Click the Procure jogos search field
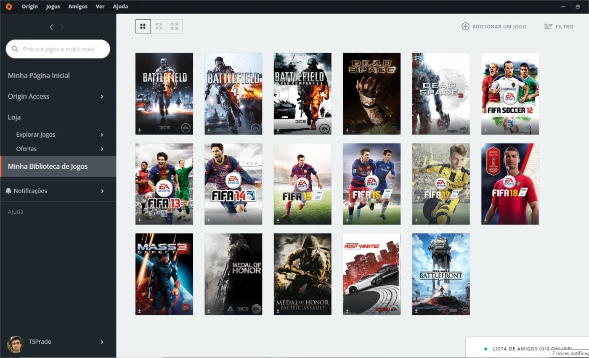 coord(58,49)
